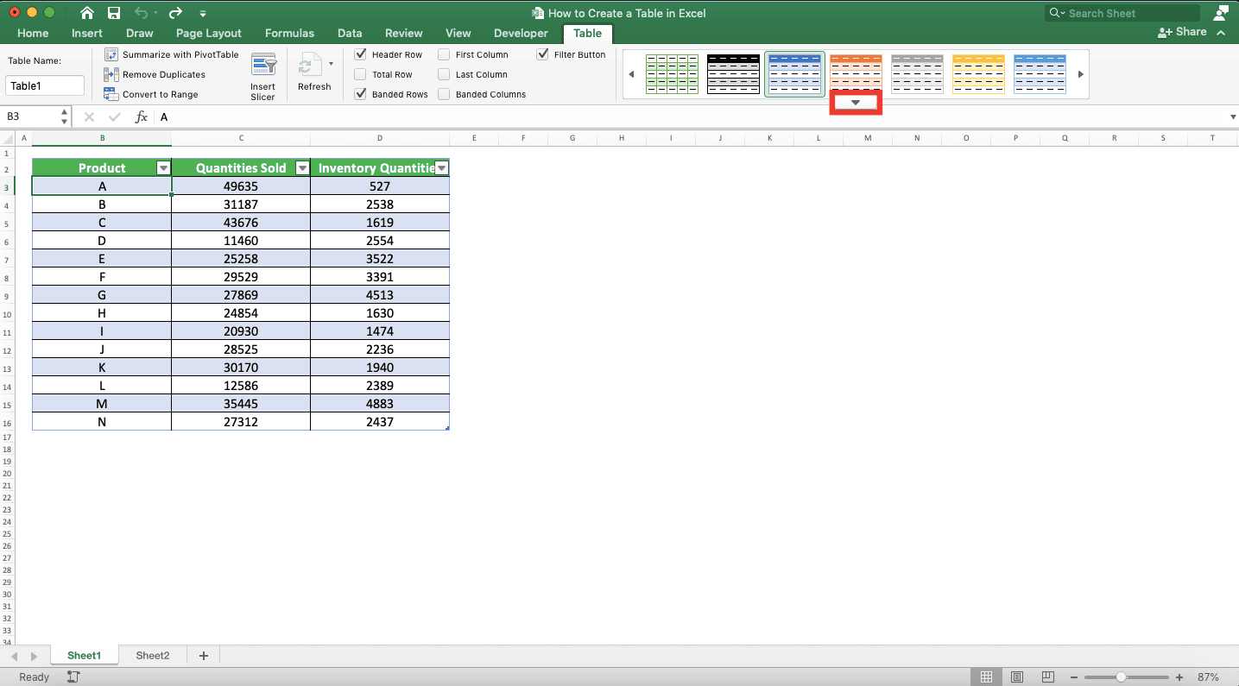Select the yellow table style thumbnail

(978, 74)
